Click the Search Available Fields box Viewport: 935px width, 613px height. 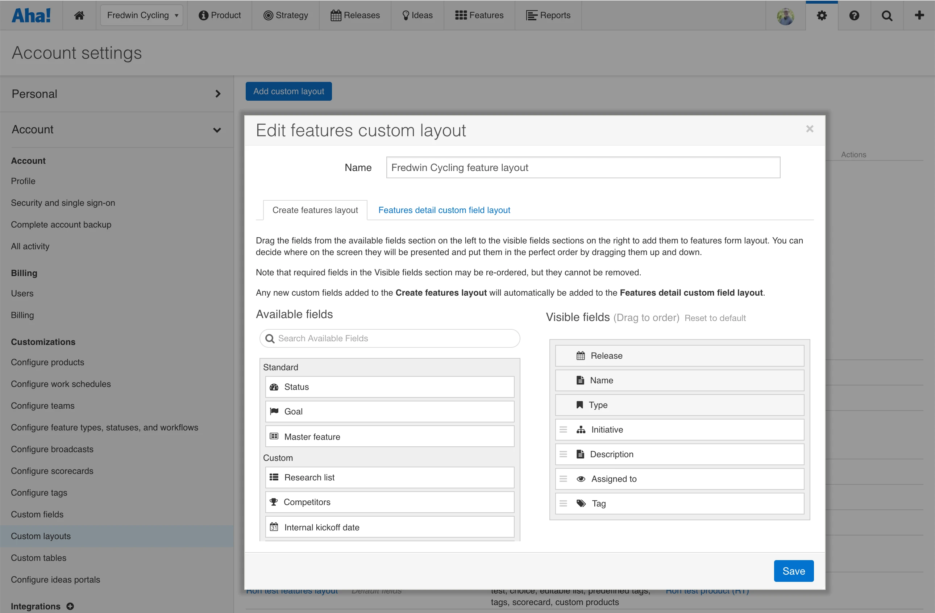[x=390, y=338]
